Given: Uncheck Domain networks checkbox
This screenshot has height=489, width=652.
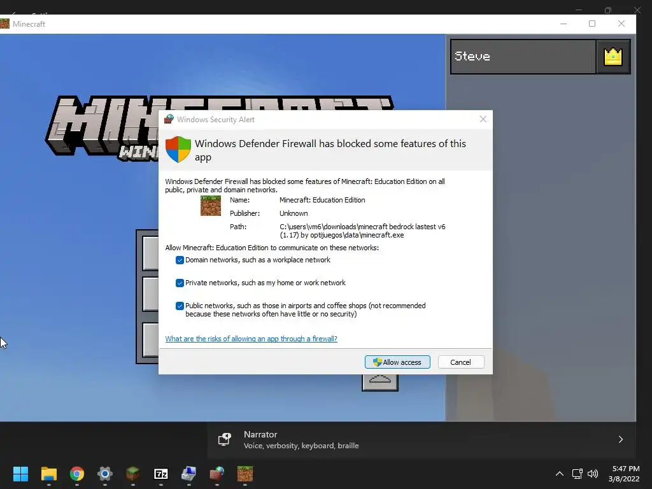Looking at the screenshot, I should pos(180,260).
